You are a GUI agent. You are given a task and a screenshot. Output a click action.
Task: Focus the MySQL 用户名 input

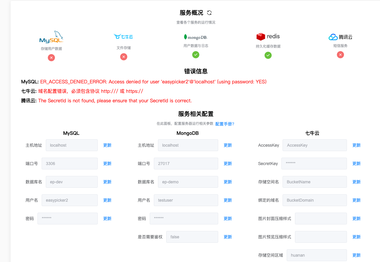click(x=70, y=200)
